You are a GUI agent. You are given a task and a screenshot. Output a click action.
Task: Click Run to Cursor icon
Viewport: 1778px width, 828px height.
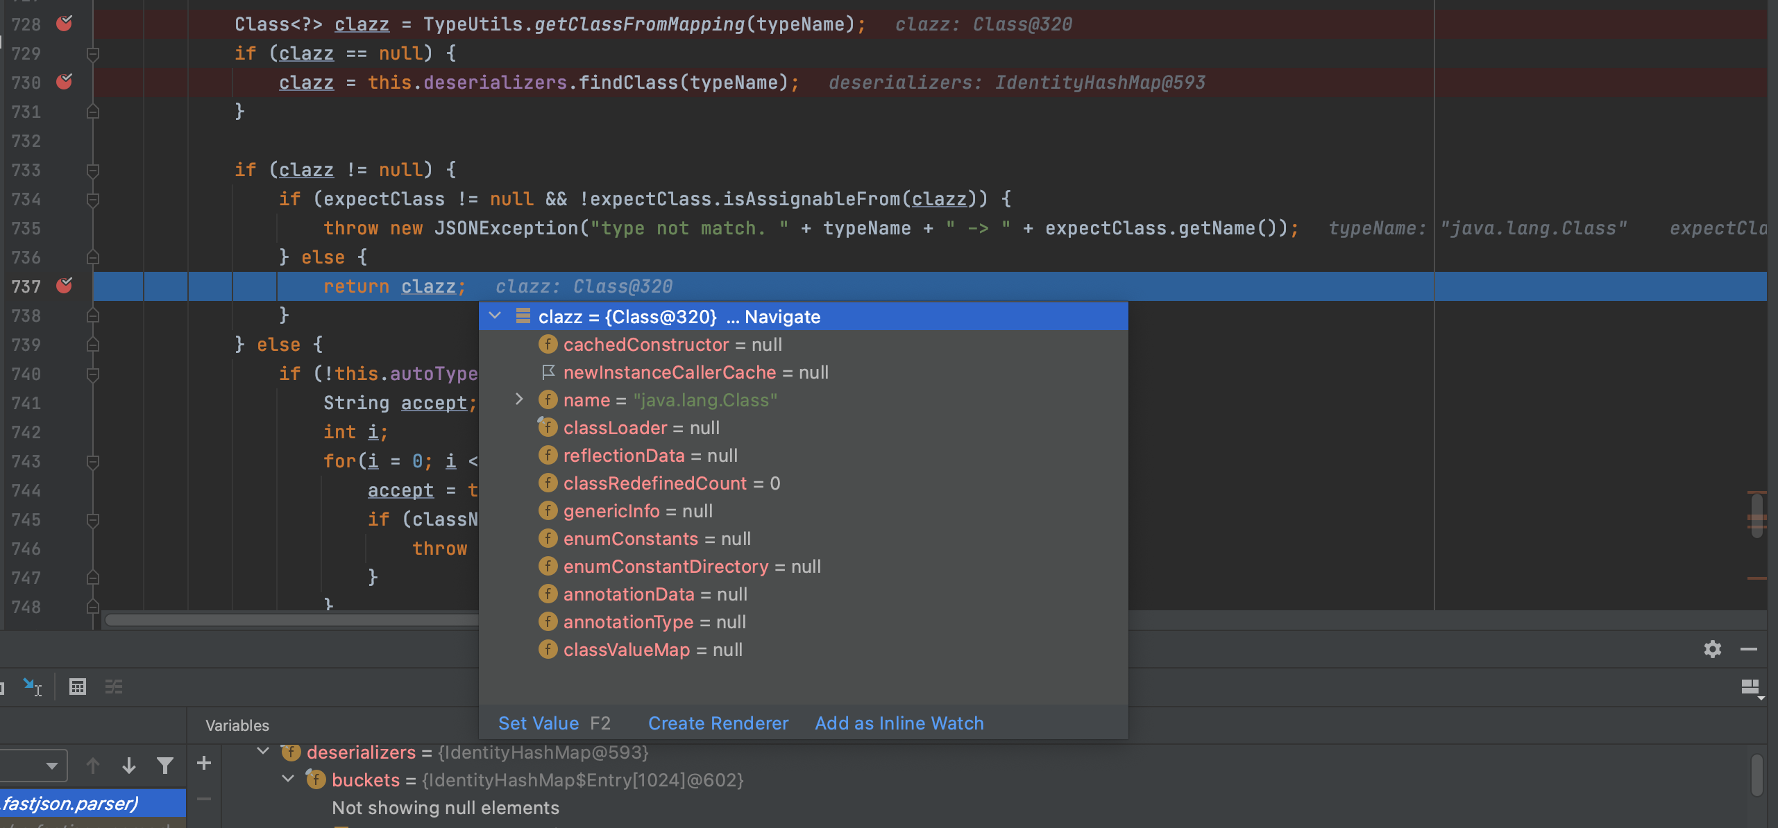click(x=33, y=687)
